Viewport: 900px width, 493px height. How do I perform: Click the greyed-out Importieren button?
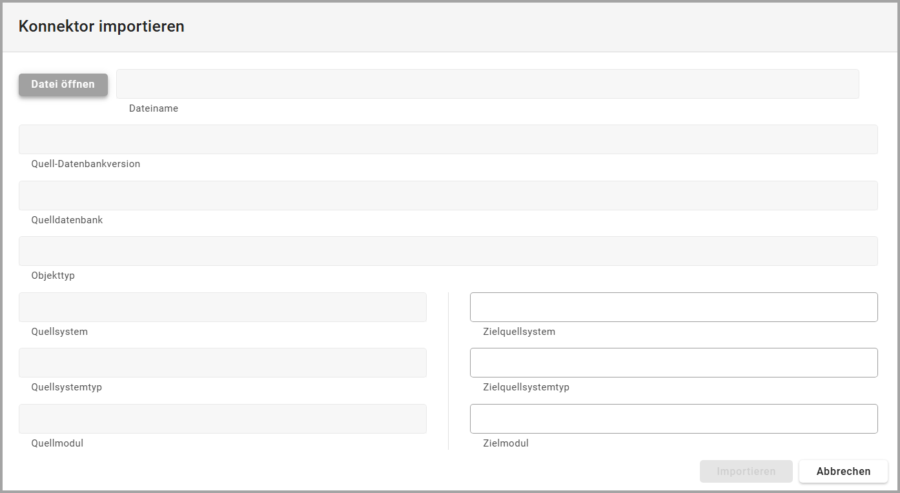pyautogui.click(x=746, y=471)
